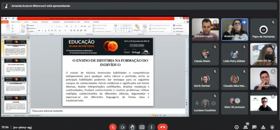Select Antonio Lopes video tile
Screen dimensions: 280x130
(x=205, y=30)
